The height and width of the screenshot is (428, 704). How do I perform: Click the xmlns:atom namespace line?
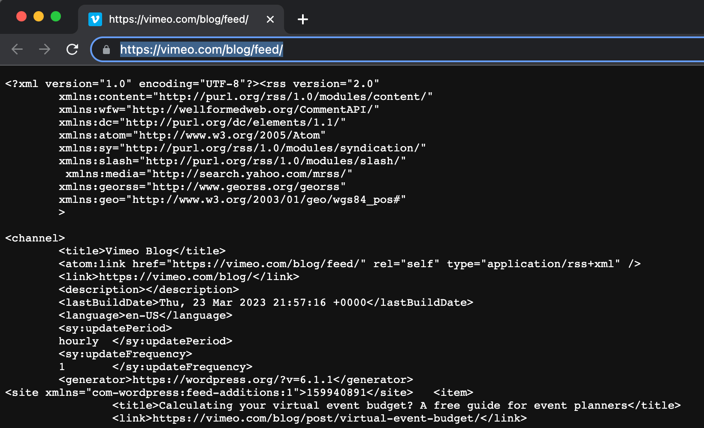[192, 135]
